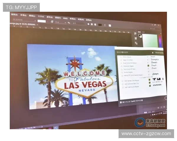Screen dimensions: 177x141
Task: Favorite the Kinescope Regular font star
Action: [x=122, y=66]
